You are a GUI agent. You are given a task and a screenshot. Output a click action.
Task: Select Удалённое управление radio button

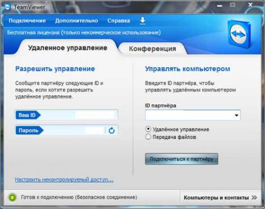148,129
